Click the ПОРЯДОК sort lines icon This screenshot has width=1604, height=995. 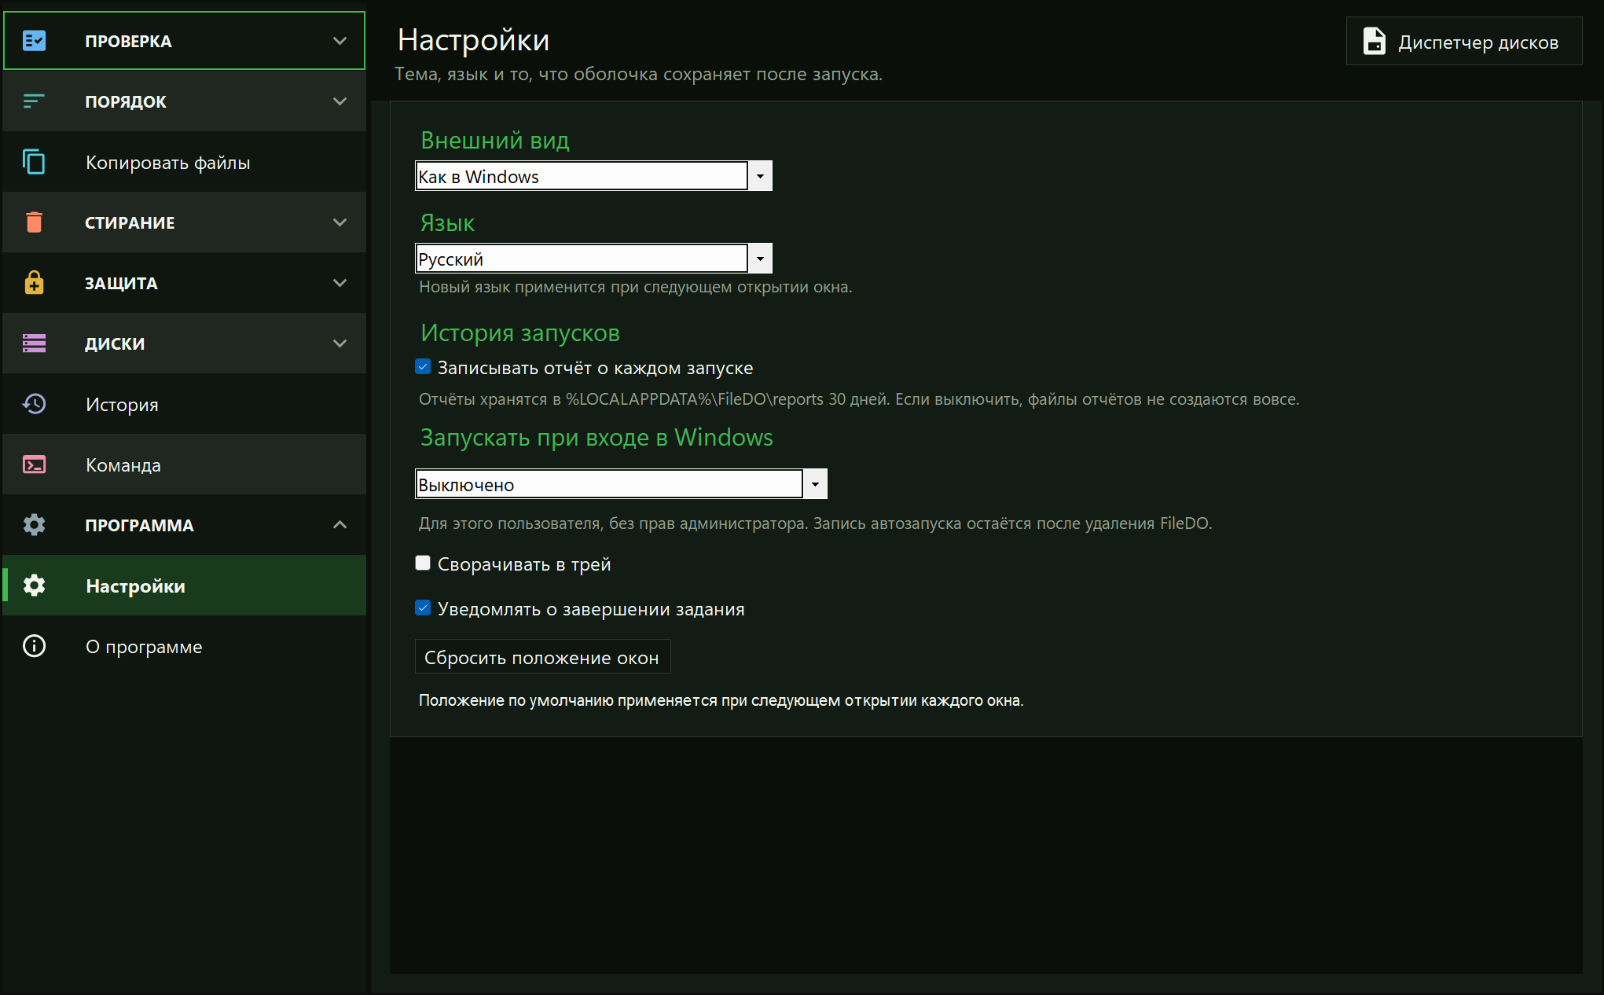pos(34,101)
